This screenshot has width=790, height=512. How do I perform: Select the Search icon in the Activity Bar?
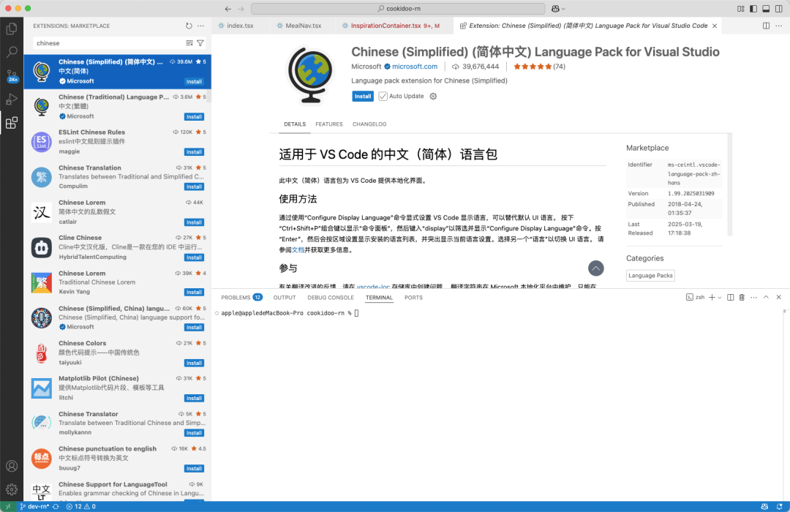[x=11, y=52]
